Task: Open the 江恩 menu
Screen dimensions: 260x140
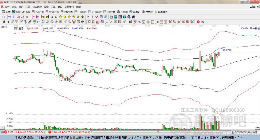Action: click(28, 7)
